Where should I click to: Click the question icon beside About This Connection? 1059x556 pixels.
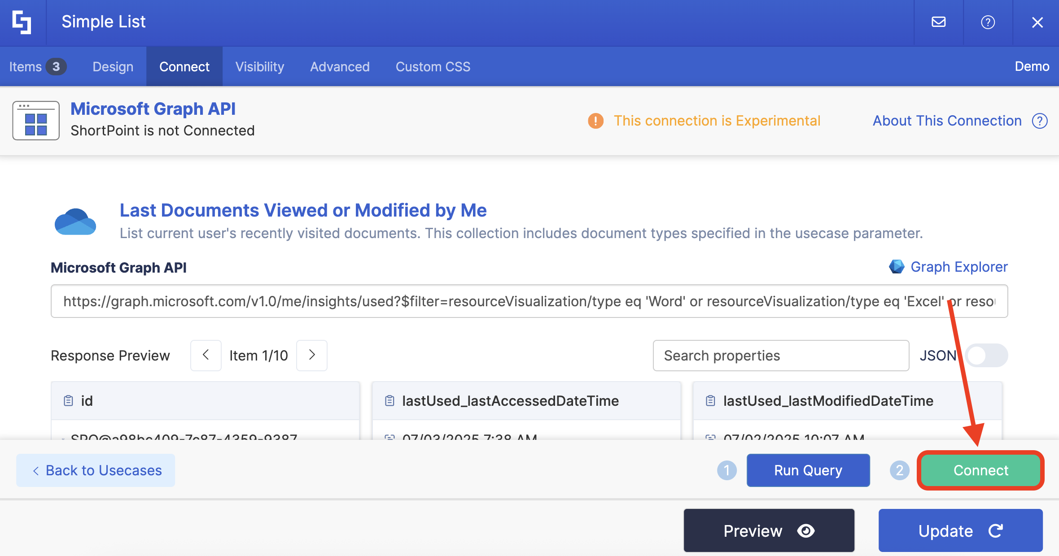click(x=1040, y=121)
